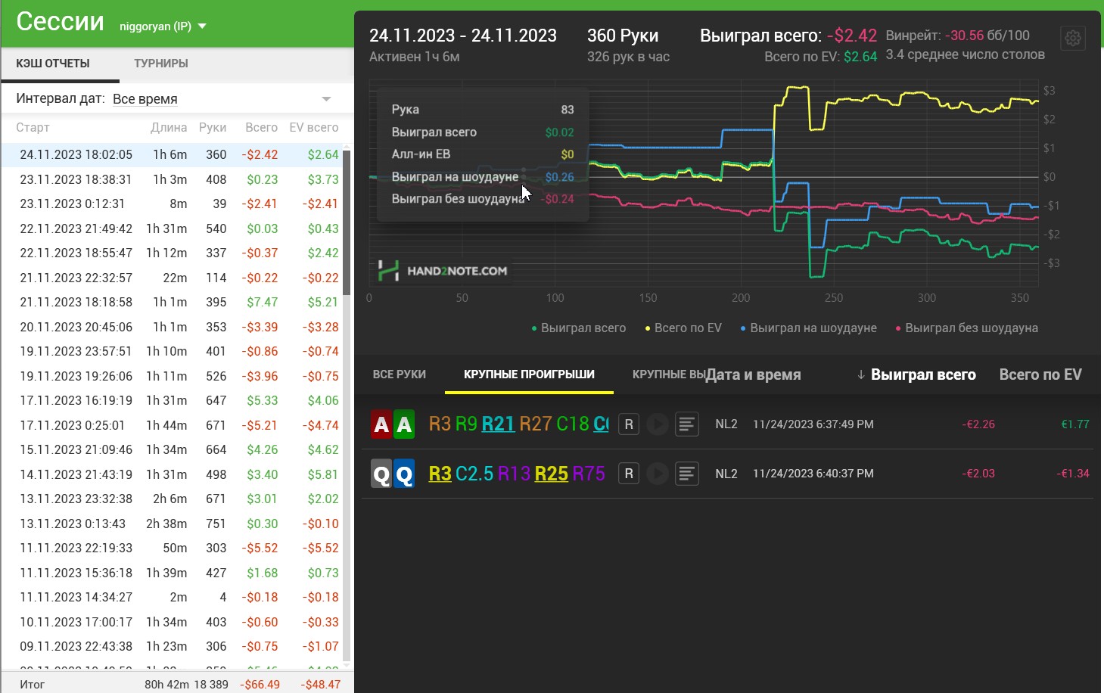
Task: Click the R replayer button on QQ hand
Action: [x=629, y=474]
